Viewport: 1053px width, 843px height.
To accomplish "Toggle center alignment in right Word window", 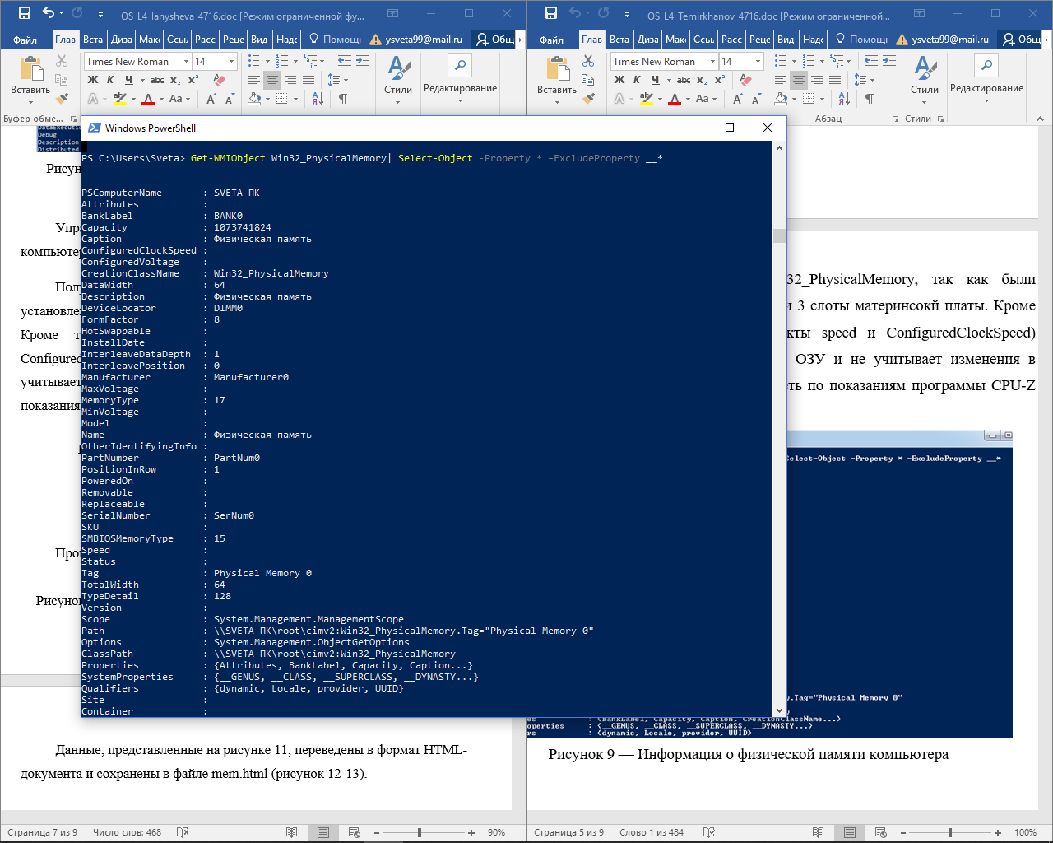I will [799, 80].
